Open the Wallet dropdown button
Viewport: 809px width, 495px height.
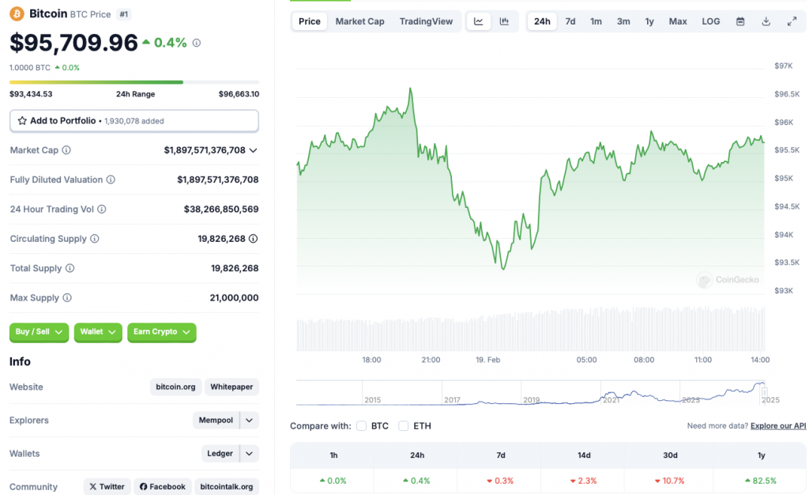click(x=98, y=332)
